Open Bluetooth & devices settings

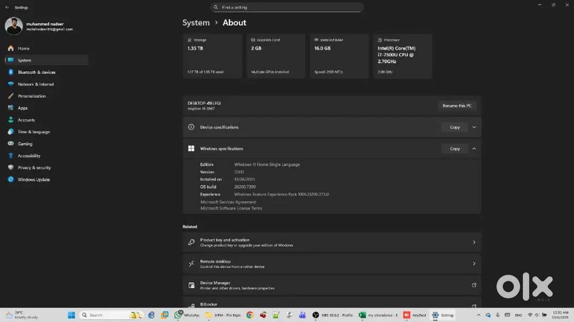(x=36, y=72)
